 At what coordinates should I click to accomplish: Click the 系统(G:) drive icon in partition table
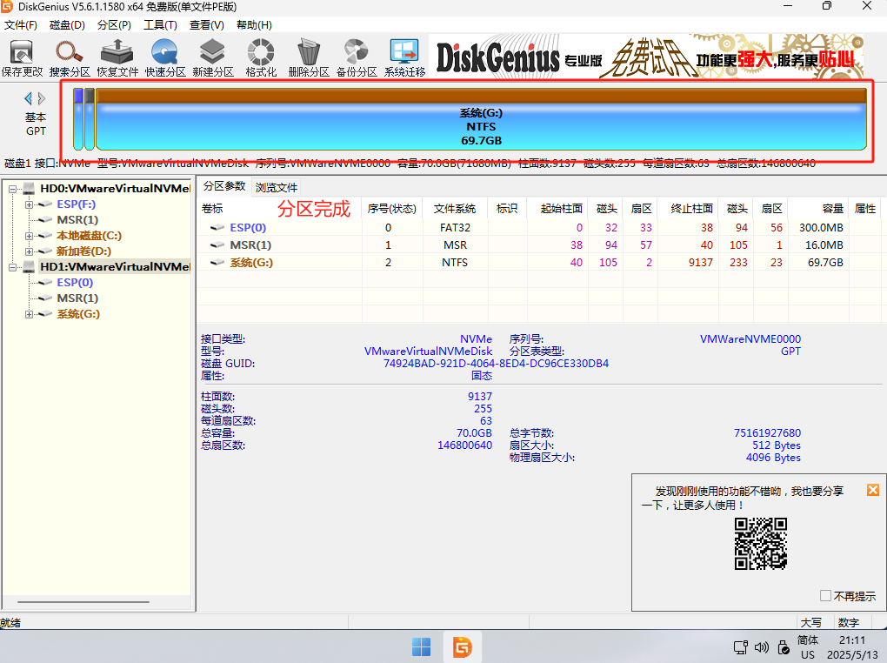217,263
